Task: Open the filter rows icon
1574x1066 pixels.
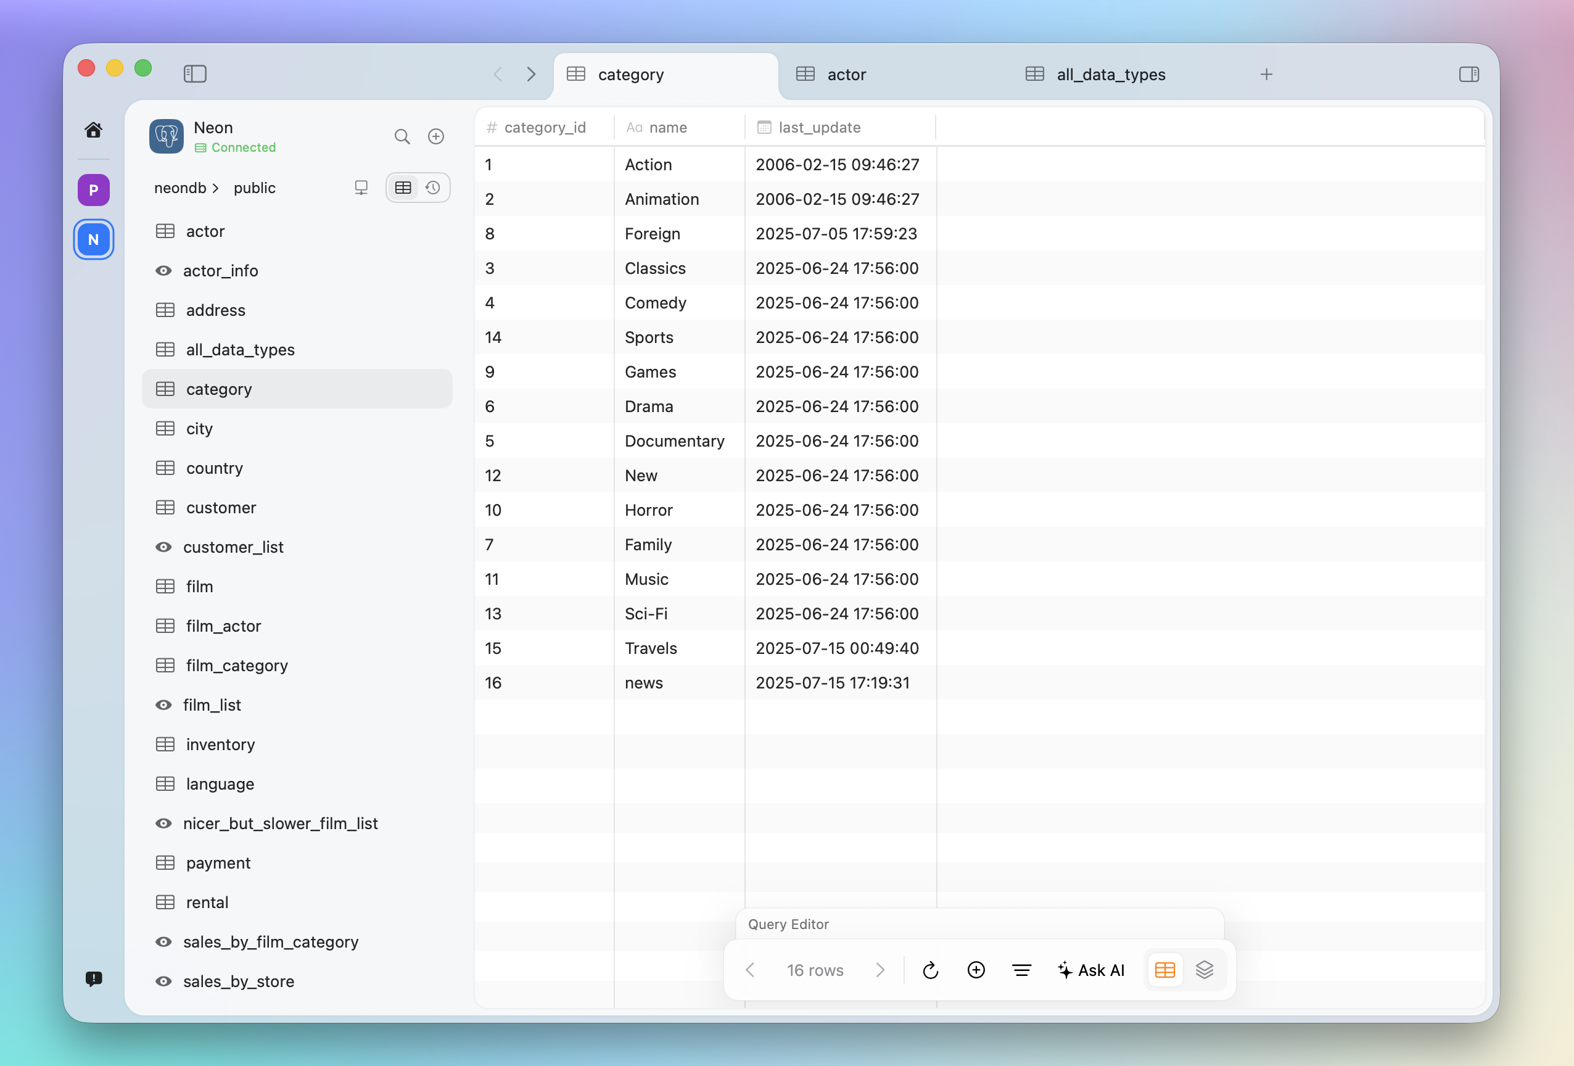Action: click(x=1021, y=970)
